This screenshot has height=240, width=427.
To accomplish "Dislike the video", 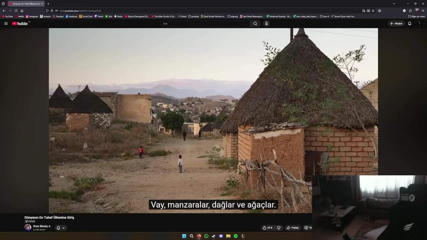I will pyautogui.click(x=279, y=228).
